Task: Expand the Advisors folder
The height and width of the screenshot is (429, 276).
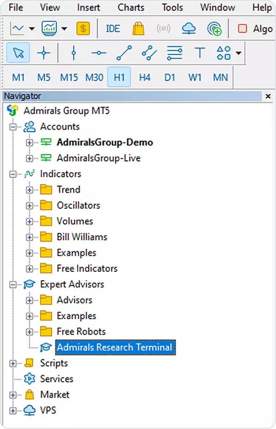Action: (x=29, y=300)
